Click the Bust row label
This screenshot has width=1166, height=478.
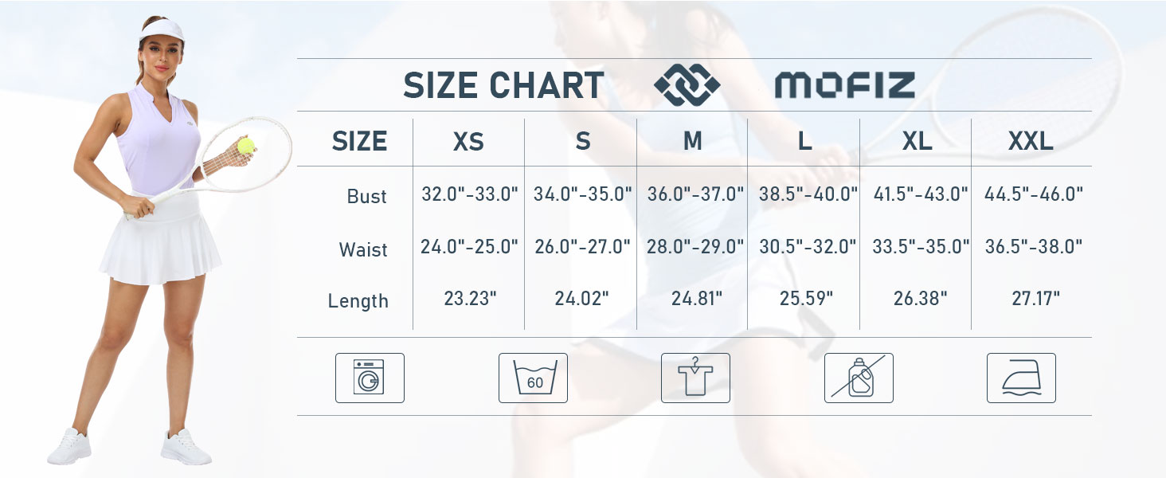pos(367,196)
